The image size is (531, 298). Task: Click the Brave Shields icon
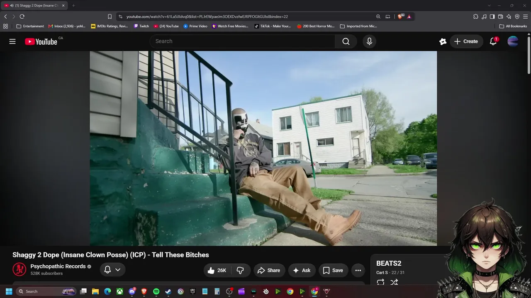coord(400,17)
